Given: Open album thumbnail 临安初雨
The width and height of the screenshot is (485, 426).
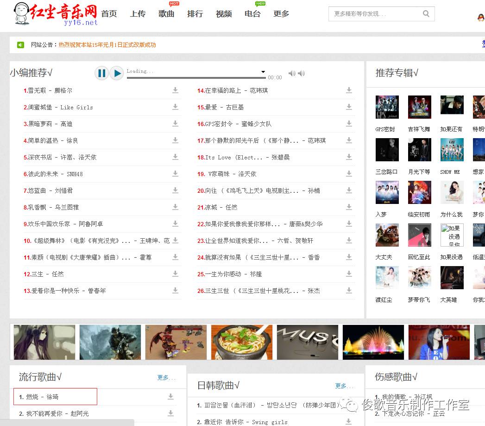Looking at the screenshot, I should coord(419,192).
